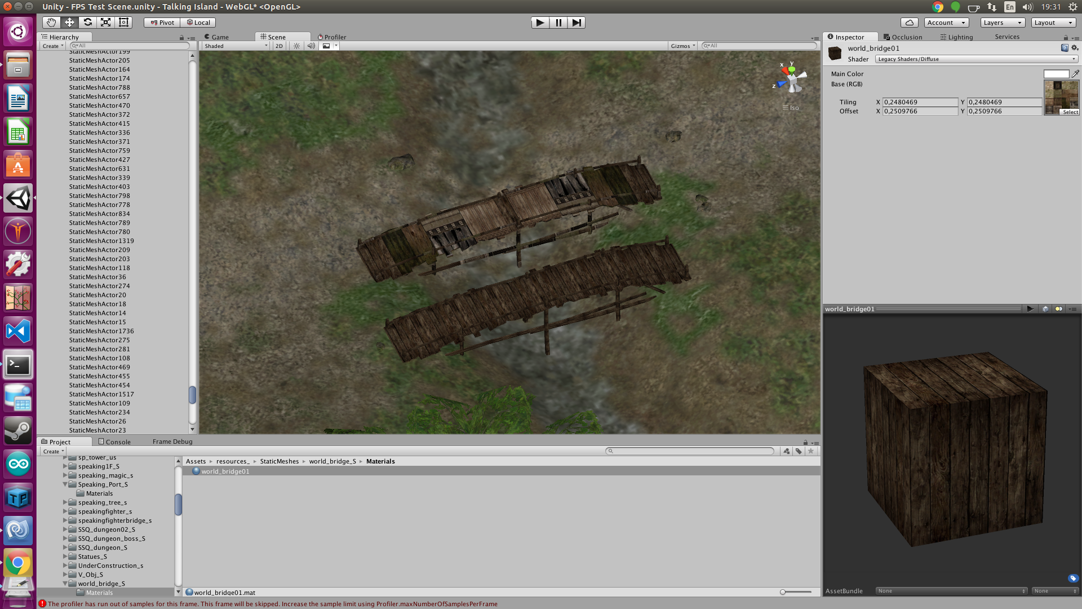
Task: Switch to the Occlusion tab
Action: click(903, 37)
